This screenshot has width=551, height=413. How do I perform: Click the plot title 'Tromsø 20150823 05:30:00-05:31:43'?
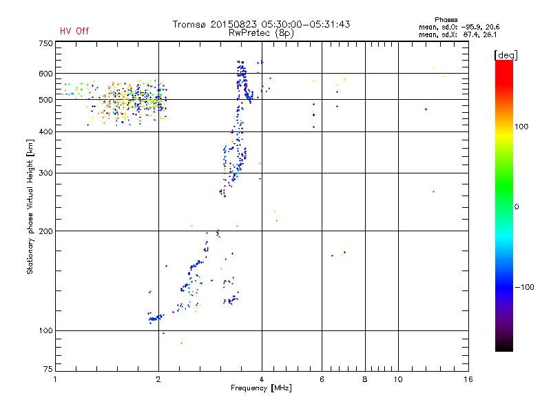pyautogui.click(x=262, y=24)
